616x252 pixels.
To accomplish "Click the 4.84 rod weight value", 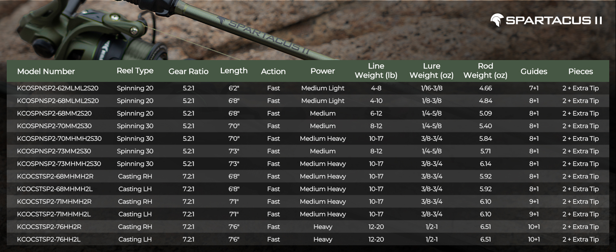I will (486, 101).
